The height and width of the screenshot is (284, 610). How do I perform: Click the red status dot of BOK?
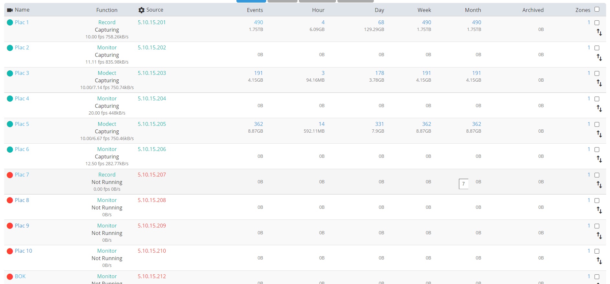10,277
